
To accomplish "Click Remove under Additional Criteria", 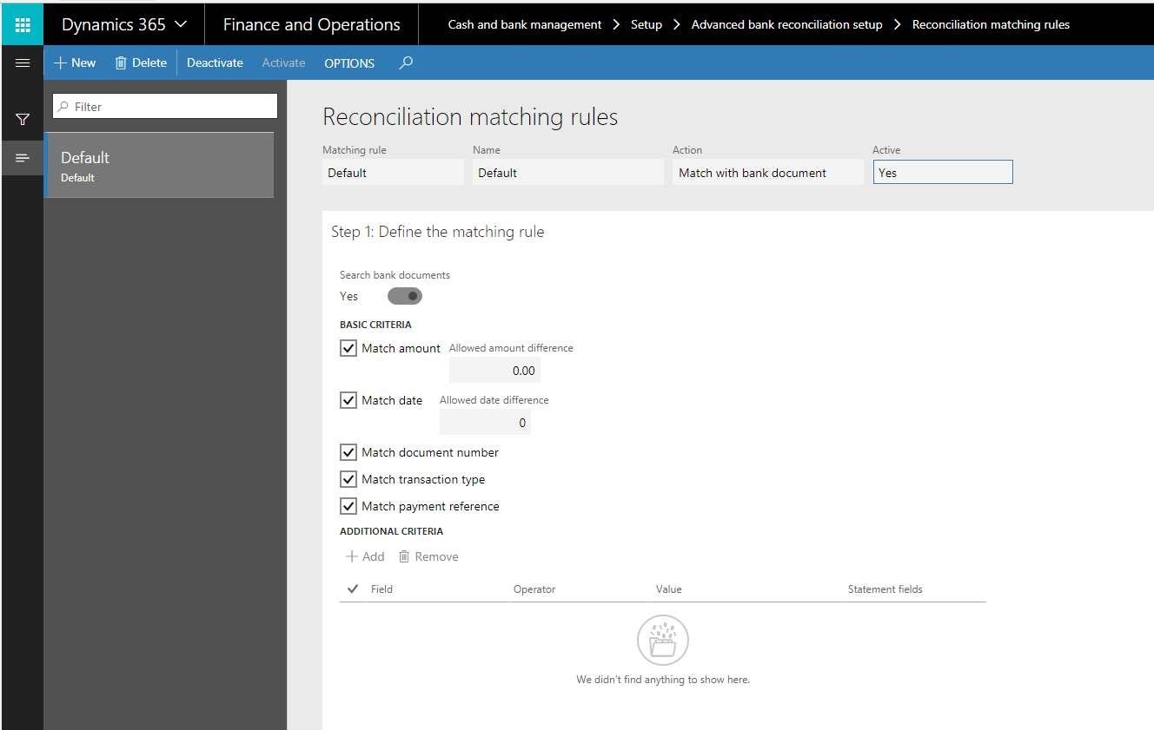I will tap(428, 556).
